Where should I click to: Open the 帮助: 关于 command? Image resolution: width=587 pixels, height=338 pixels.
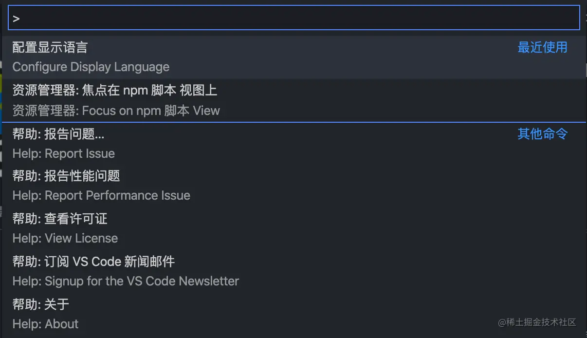[41, 304]
